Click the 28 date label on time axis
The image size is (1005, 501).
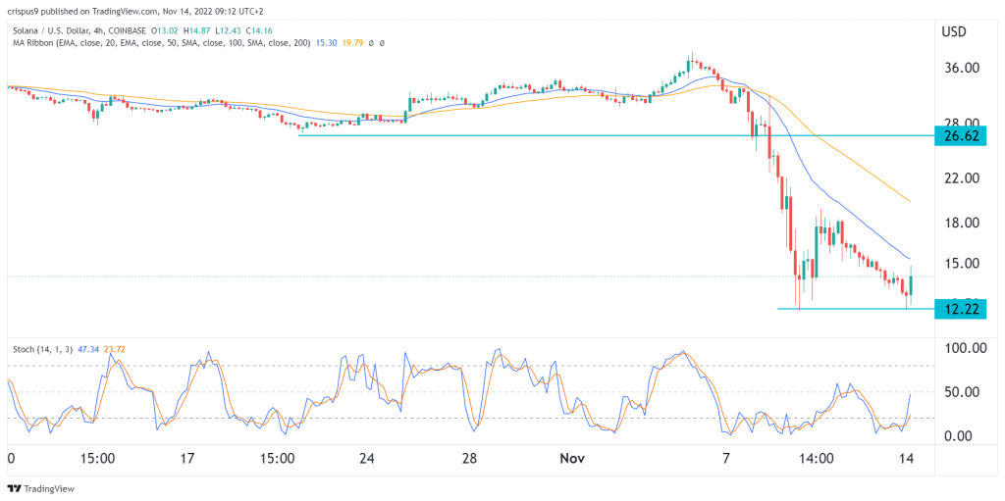(x=470, y=459)
